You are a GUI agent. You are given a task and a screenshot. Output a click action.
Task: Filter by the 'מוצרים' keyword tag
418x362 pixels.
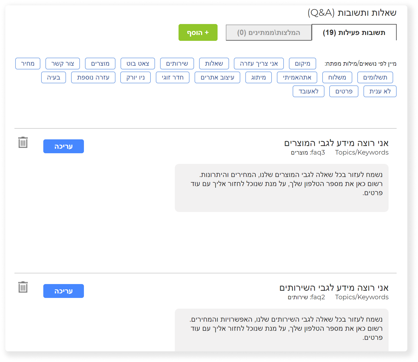100,64
